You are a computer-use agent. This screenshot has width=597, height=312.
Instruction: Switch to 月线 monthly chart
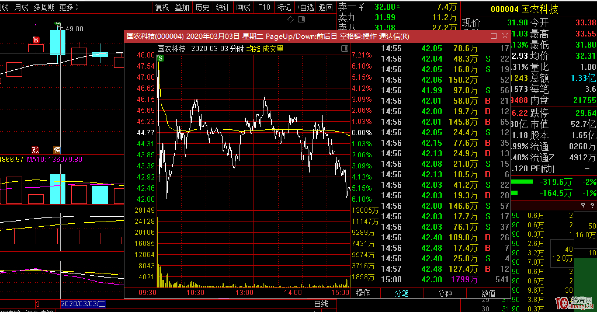pyautogui.click(x=21, y=7)
